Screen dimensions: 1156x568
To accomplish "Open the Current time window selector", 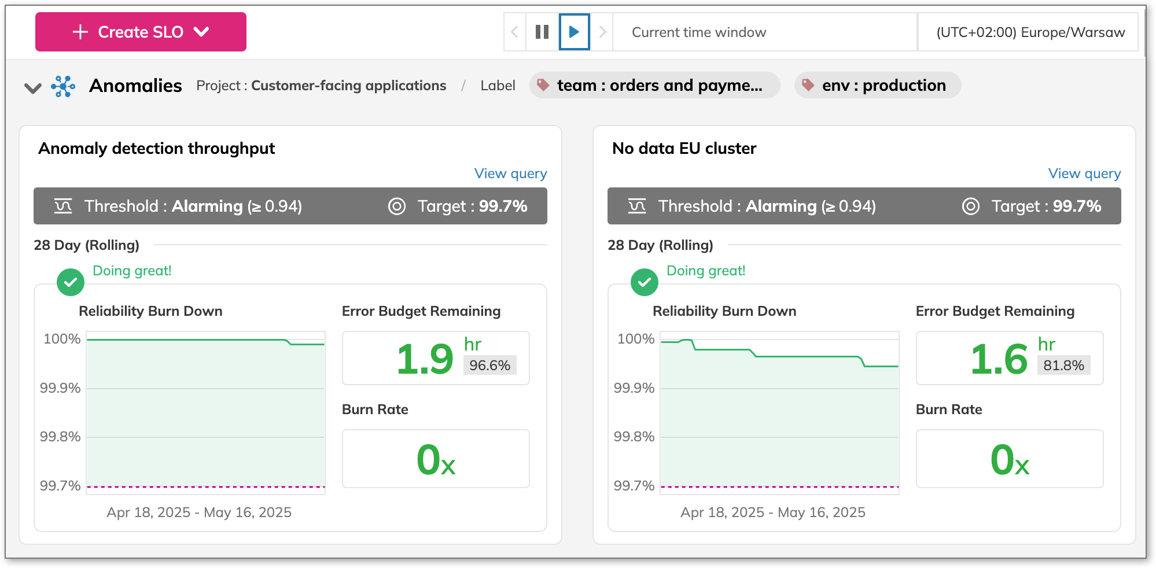I will [765, 32].
